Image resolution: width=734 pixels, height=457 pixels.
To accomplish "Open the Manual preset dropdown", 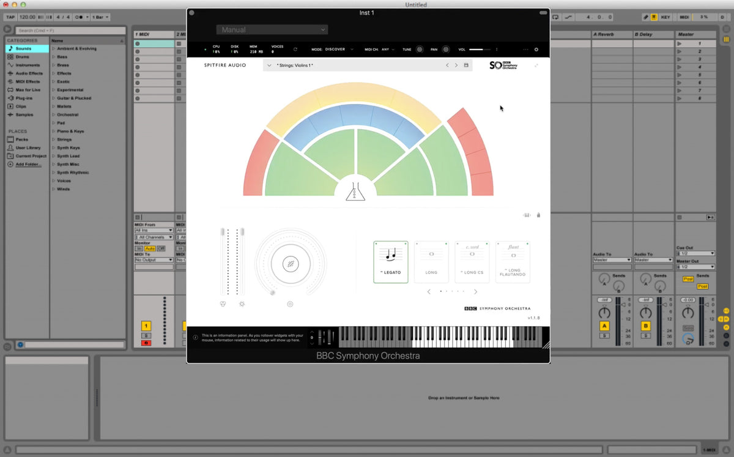I will (x=272, y=29).
